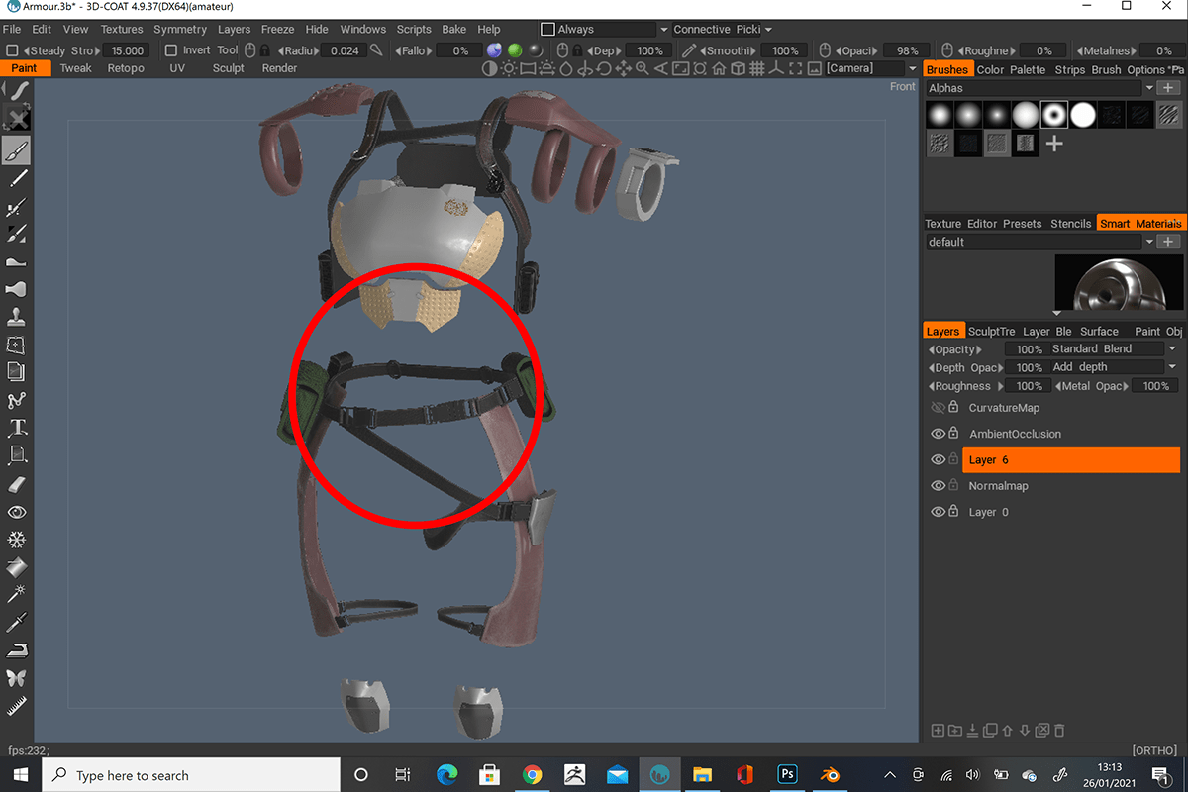This screenshot has height=792, width=1188.
Task: Select the Clone stamp tool
Action: [x=17, y=318]
